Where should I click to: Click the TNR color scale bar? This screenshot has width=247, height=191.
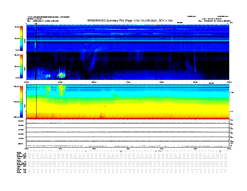point(21,102)
